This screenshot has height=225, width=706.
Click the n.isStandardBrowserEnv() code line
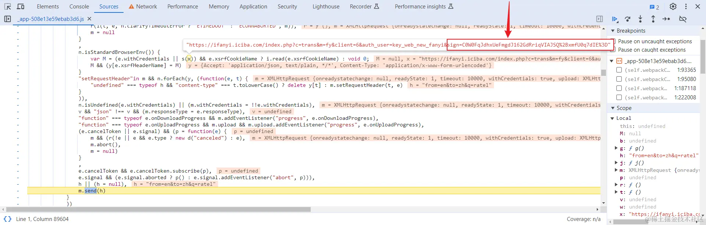pyautogui.click(x=119, y=52)
